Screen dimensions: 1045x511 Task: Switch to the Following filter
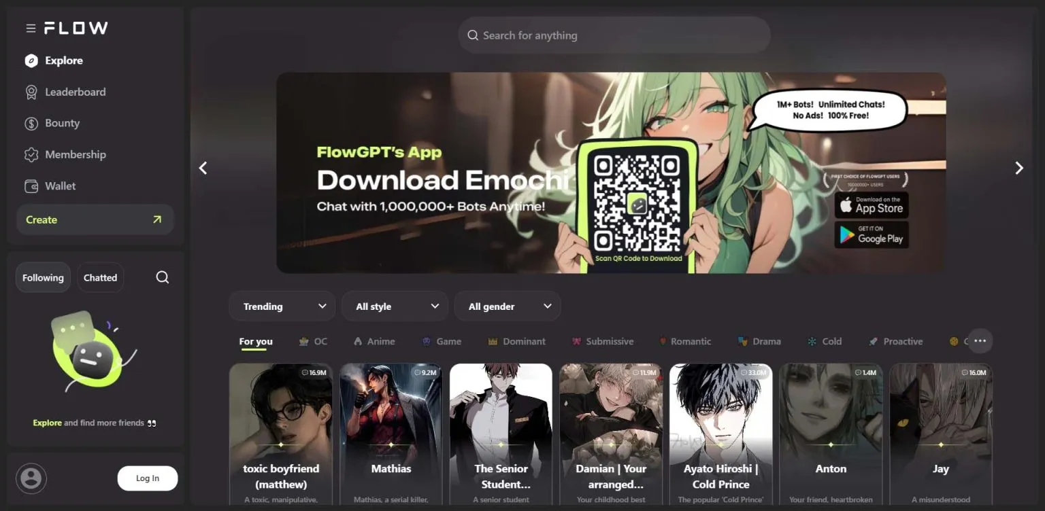pyautogui.click(x=42, y=277)
